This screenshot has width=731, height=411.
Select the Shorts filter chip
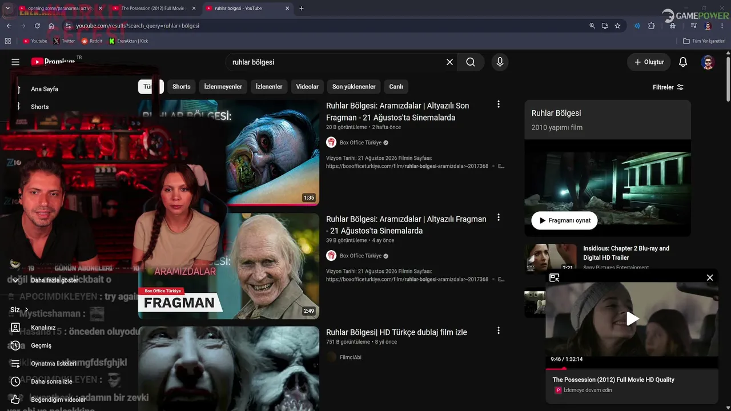tap(182, 87)
